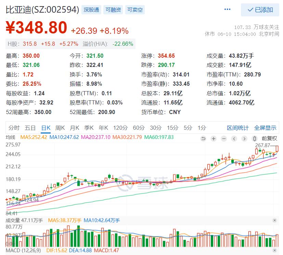Click the 可融资 tag

113,10
